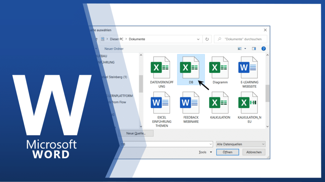
Task: Click the navigation pane scrollbar thumb
Action: [141, 84]
